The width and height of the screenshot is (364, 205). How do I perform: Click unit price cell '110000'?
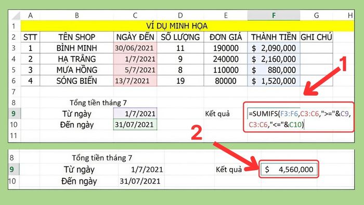(x=226, y=70)
